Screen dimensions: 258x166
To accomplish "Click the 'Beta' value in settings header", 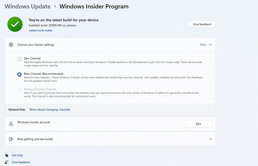I will 203,45.
